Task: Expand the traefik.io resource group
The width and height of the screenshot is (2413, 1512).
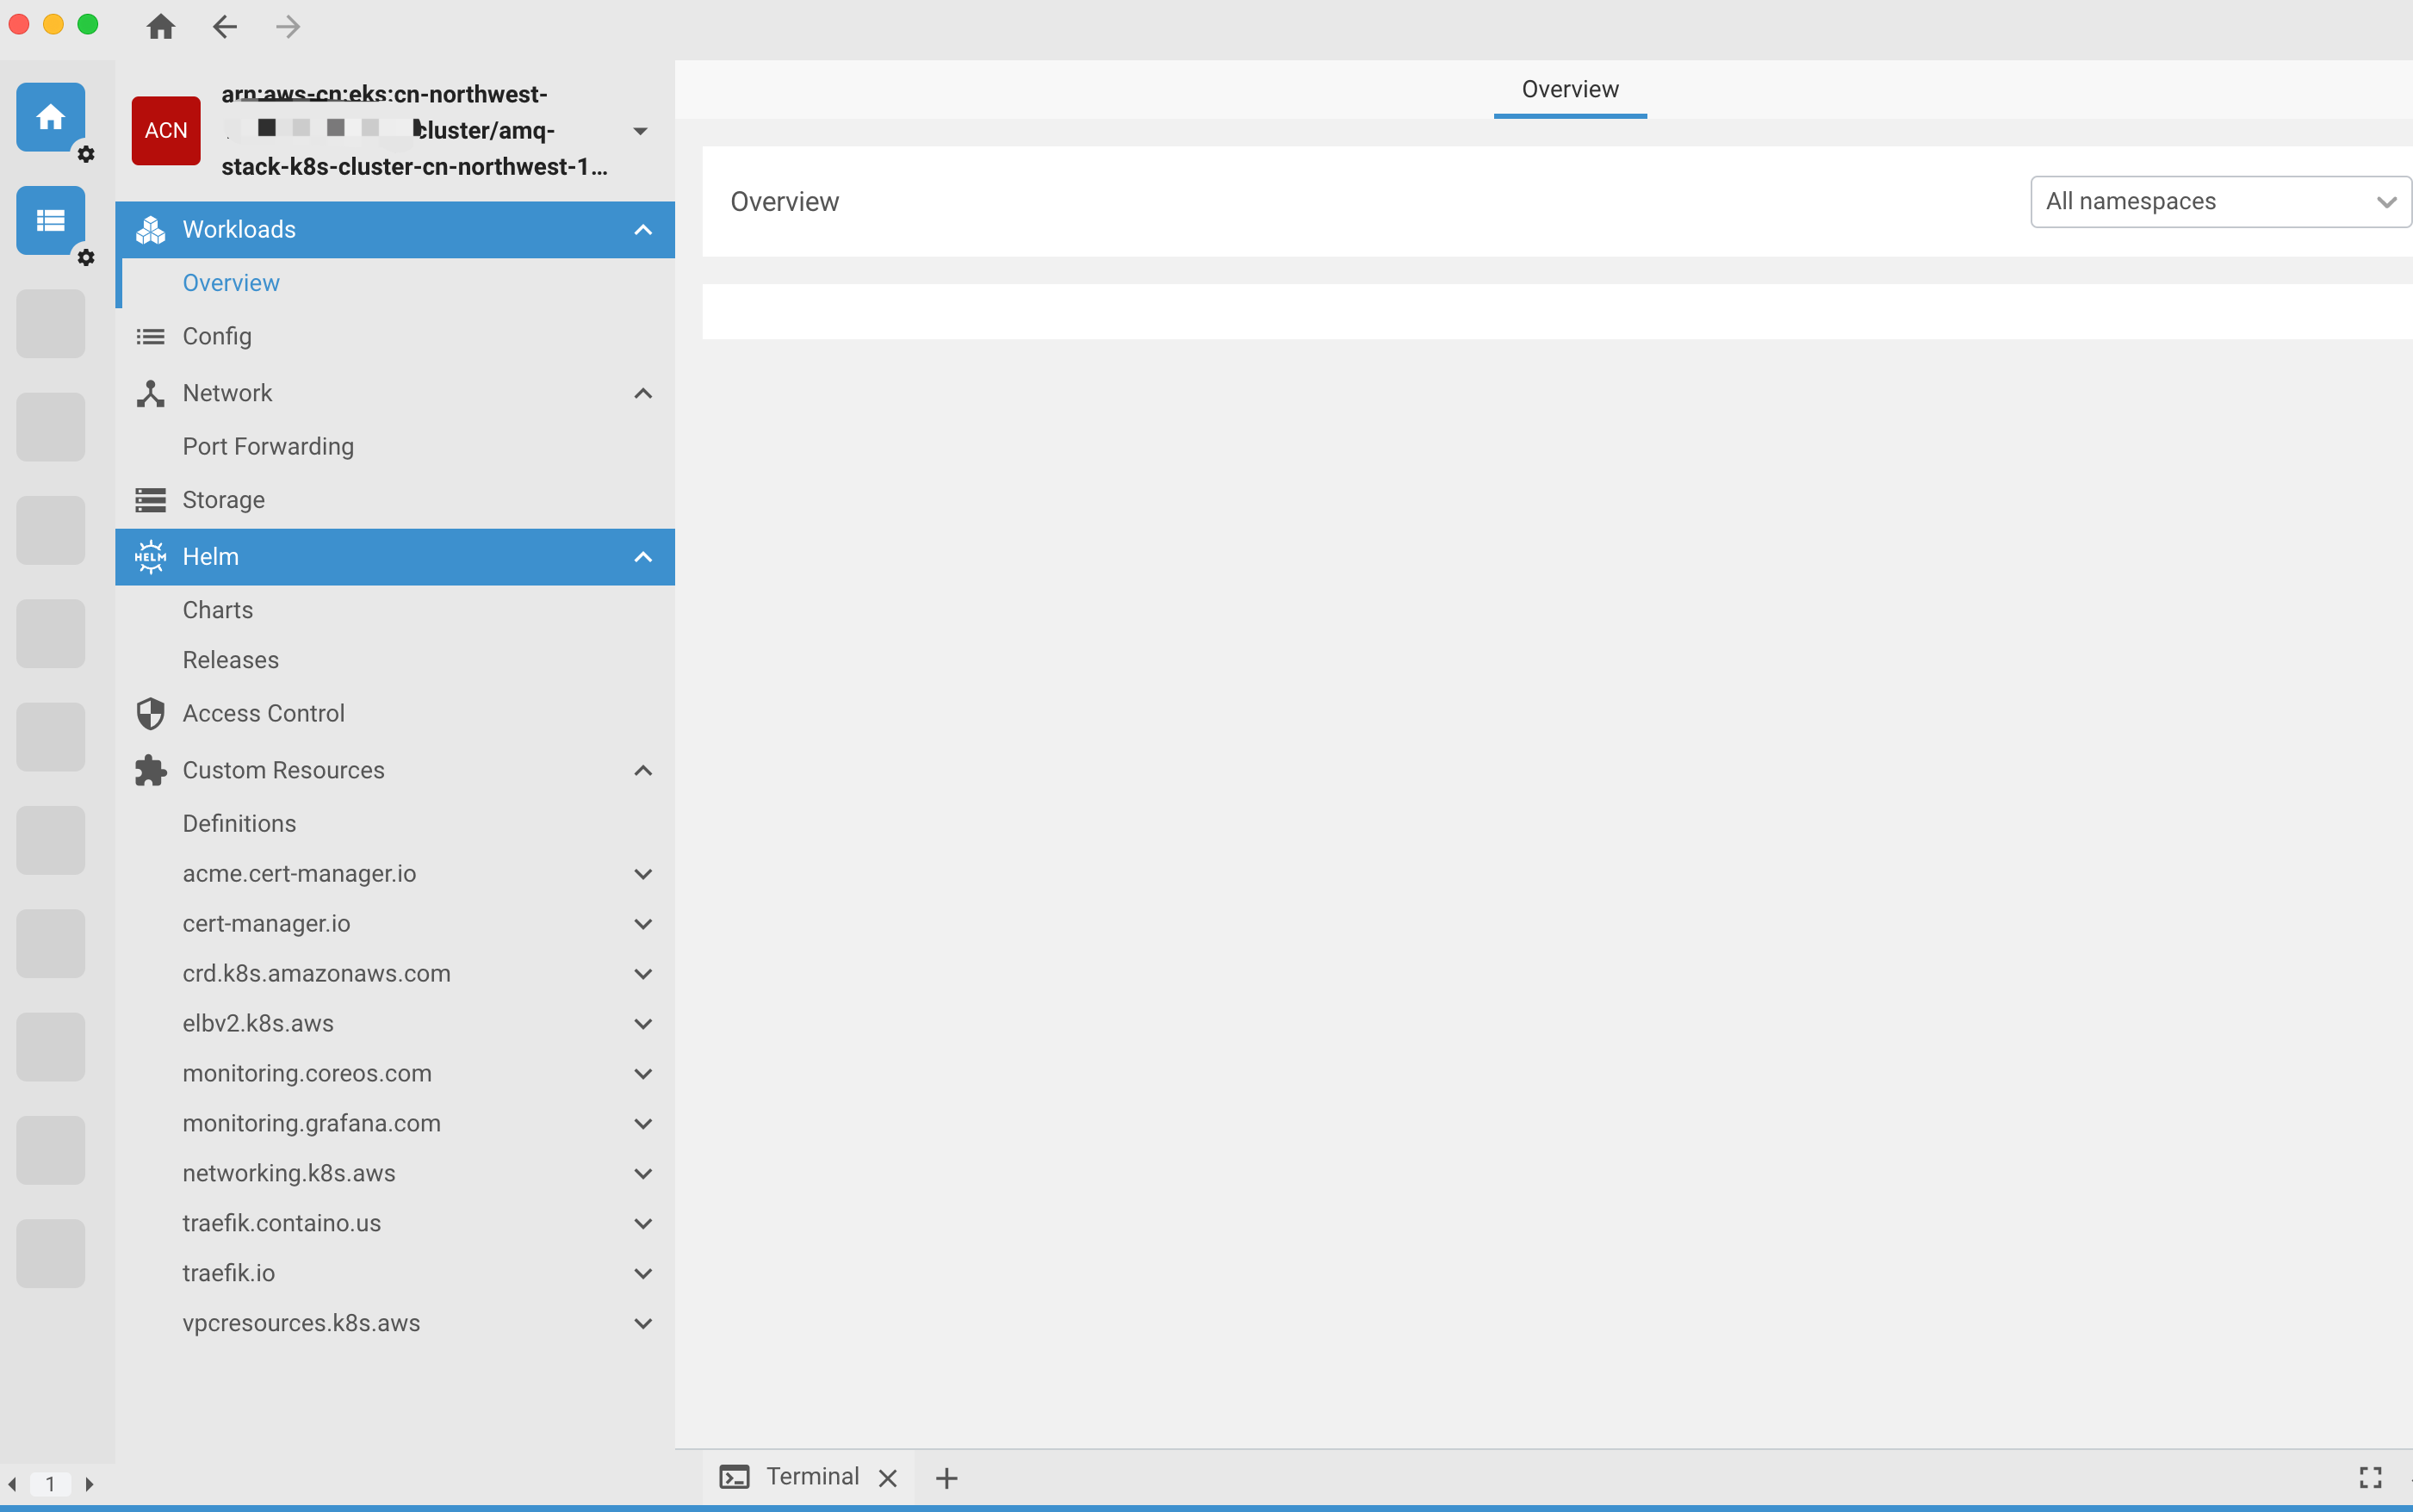Action: pyautogui.click(x=643, y=1272)
